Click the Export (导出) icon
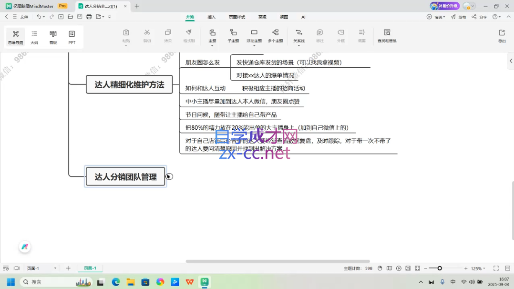 pyautogui.click(x=502, y=35)
